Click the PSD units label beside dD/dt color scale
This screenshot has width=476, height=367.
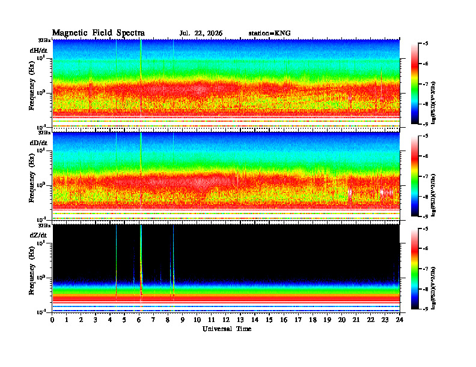(x=434, y=195)
